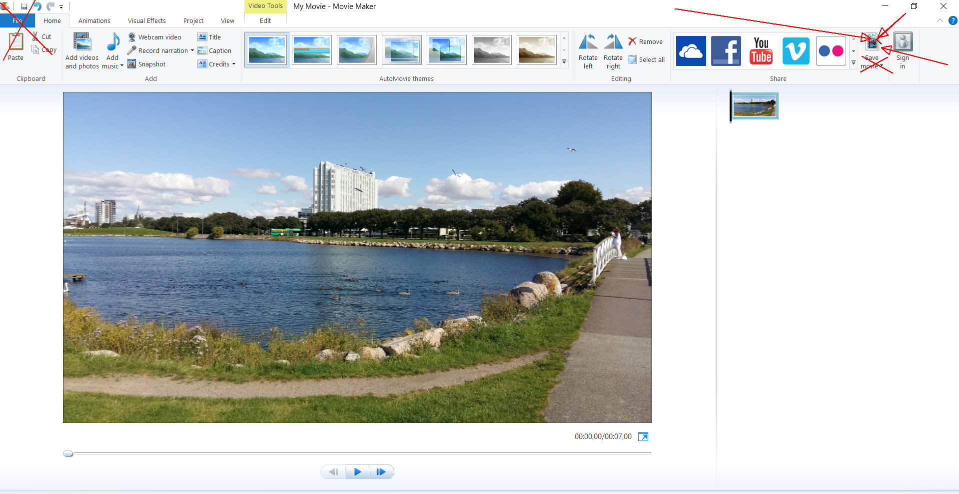Click the playback seek slider handle

pos(68,454)
